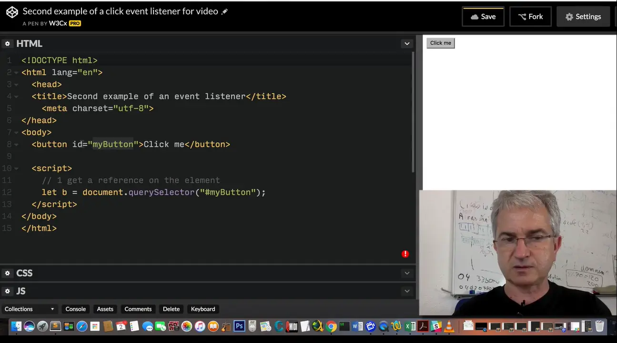Open the Collections dropdown

tap(29, 309)
